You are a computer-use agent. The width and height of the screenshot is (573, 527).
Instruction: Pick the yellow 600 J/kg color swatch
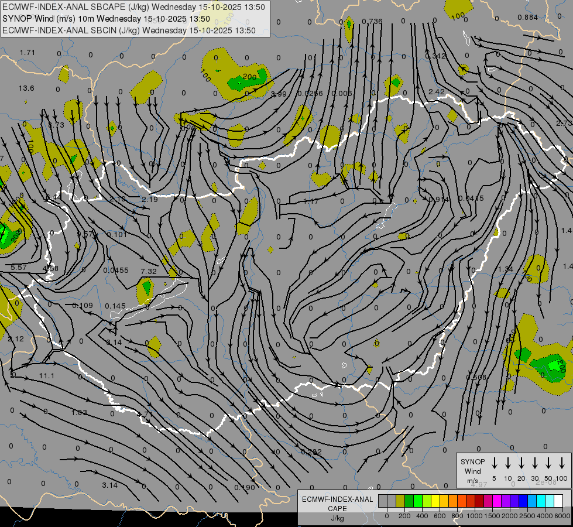click(x=435, y=501)
